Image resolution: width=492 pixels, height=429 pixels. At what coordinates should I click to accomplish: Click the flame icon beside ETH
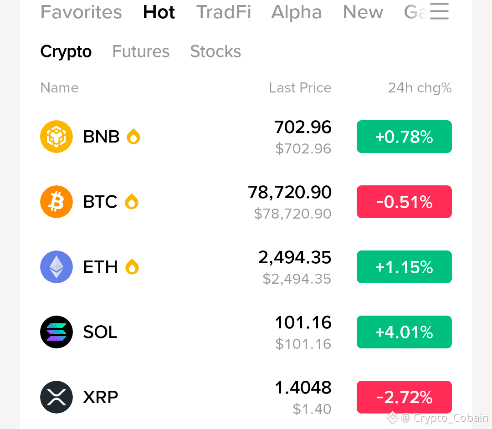pyautogui.click(x=132, y=266)
